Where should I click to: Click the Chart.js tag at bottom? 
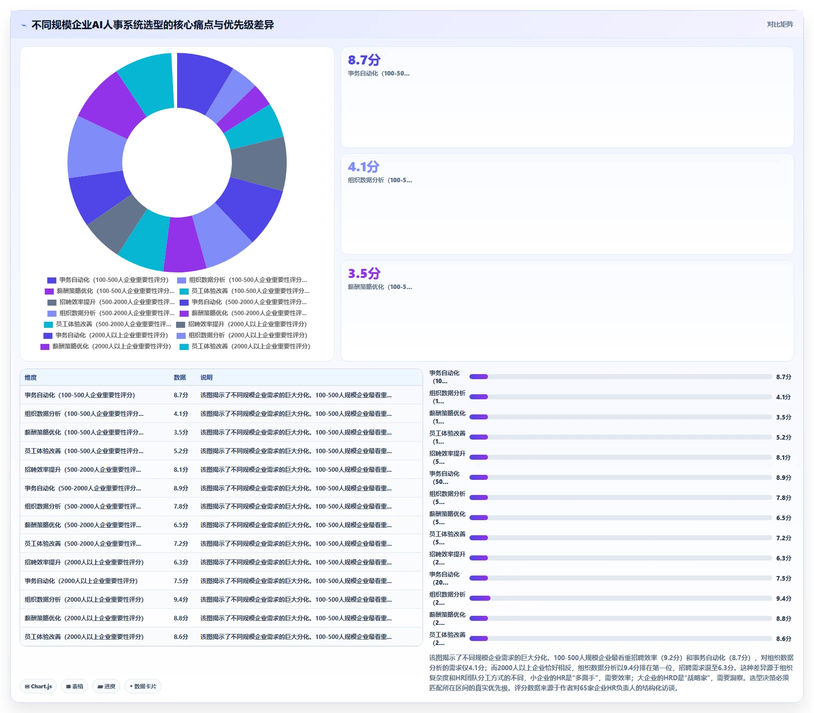38,686
